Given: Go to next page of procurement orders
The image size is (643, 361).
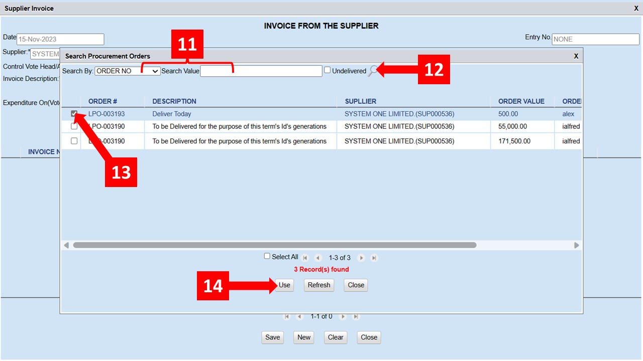Looking at the screenshot, I should pyautogui.click(x=361, y=258).
